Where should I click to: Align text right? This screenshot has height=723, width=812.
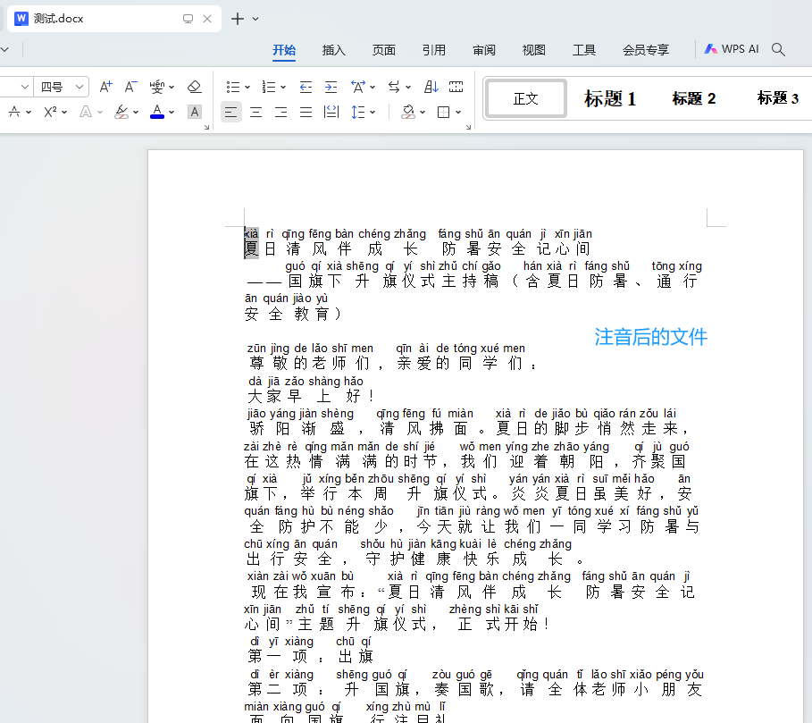tap(280, 112)
